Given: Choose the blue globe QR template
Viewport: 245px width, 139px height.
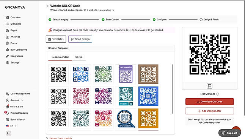Looking at the screenshot, I should [x=148, y=96].
